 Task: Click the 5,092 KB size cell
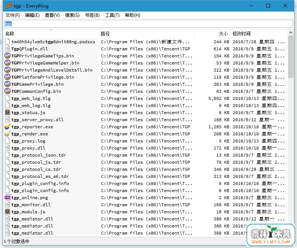219,98
